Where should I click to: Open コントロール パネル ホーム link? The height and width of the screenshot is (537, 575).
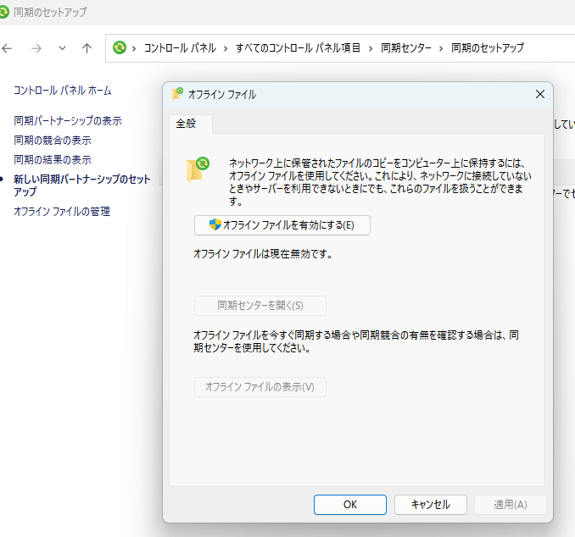click(x=63, y=91)
